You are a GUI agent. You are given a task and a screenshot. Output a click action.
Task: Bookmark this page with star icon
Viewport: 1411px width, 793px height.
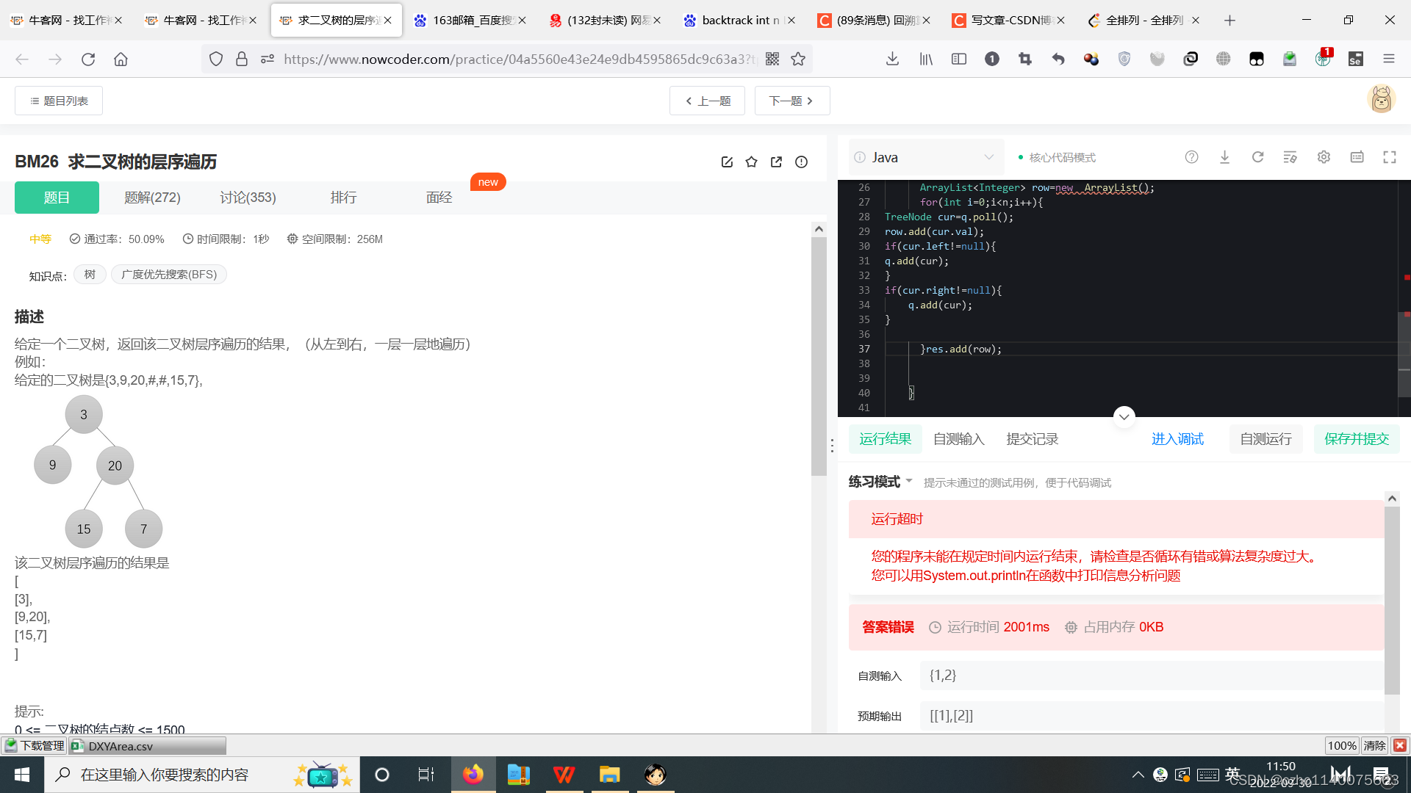[x=798, y=59]
